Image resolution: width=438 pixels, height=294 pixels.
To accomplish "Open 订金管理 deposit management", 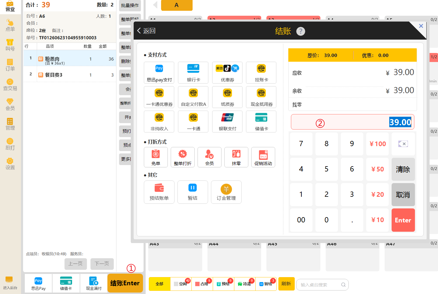I will [226, 192].
